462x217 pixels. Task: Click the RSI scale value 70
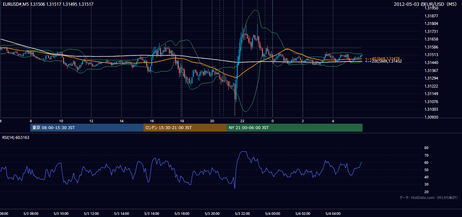(426, 156)
